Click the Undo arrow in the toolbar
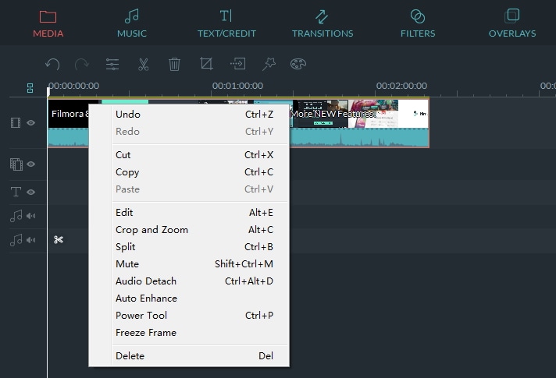 (52, 65)
